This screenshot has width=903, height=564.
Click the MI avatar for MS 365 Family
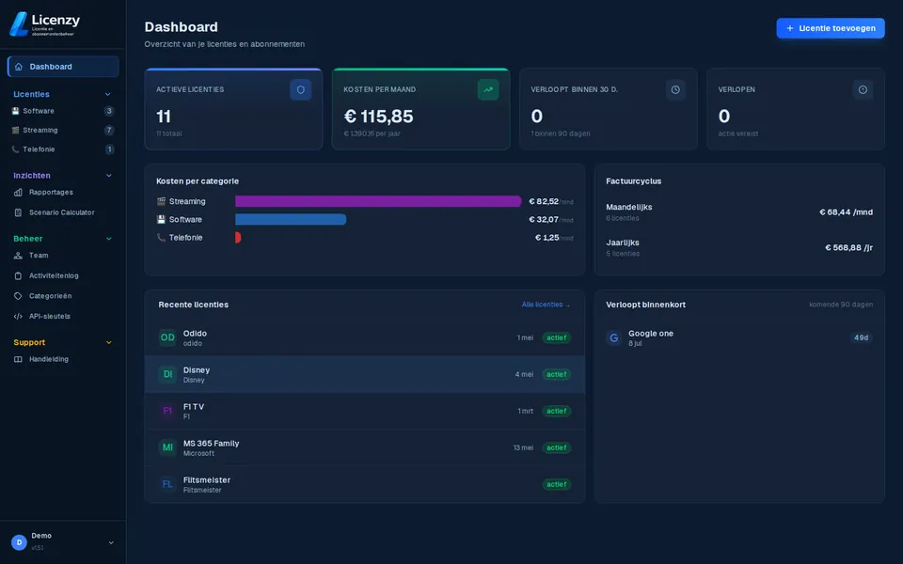point(167,447)
